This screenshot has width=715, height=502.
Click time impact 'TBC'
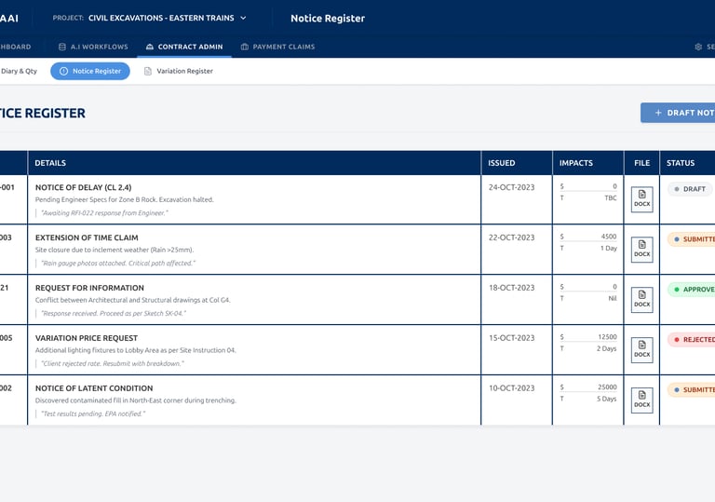click(611, 198)
